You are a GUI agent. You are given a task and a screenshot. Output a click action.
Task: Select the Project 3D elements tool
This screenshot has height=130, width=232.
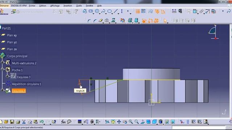tap(113, 21)
